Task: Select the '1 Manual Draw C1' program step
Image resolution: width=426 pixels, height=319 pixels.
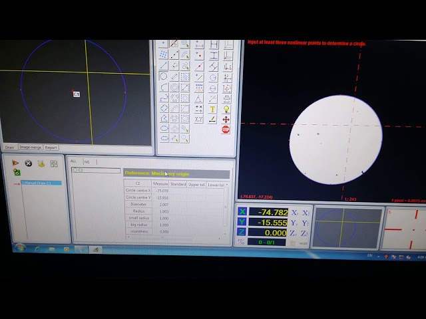Action: tap(41, 183)
